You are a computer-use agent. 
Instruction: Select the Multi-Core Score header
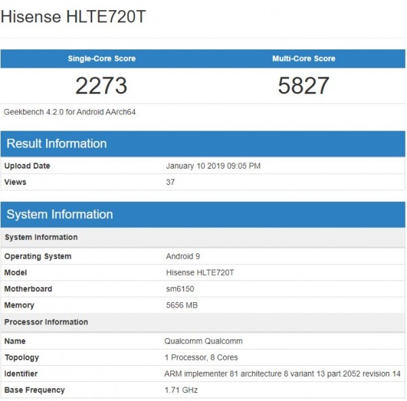coord(303,58)
